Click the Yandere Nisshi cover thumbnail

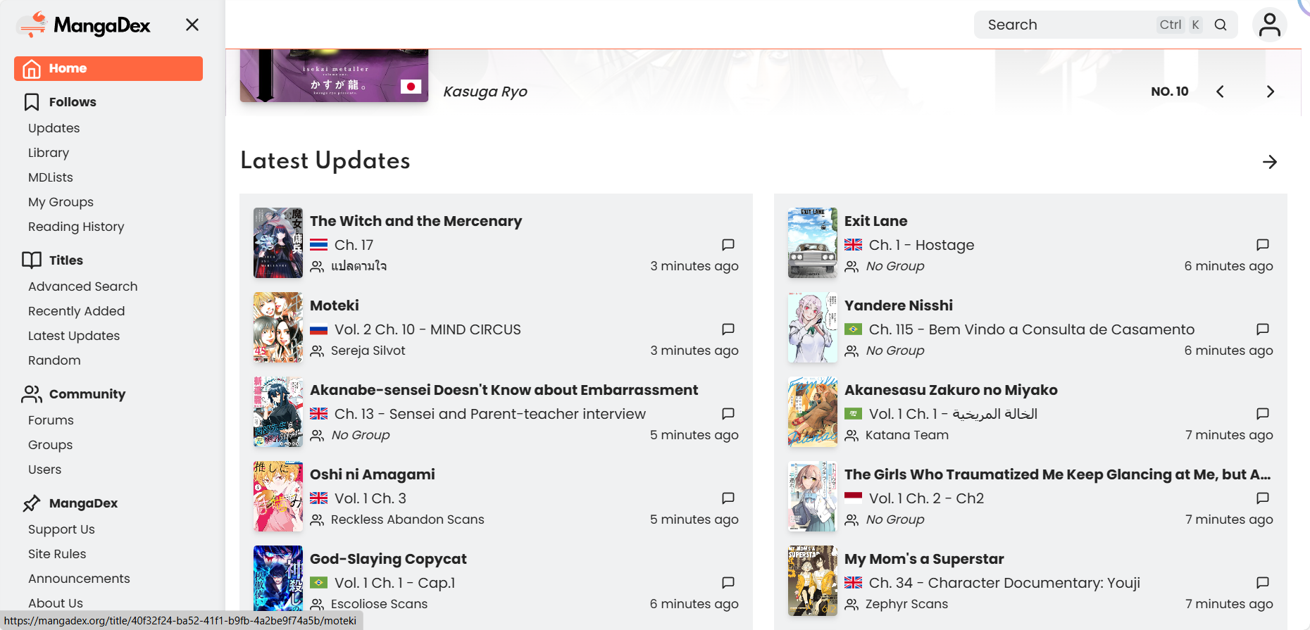(813, 327)
